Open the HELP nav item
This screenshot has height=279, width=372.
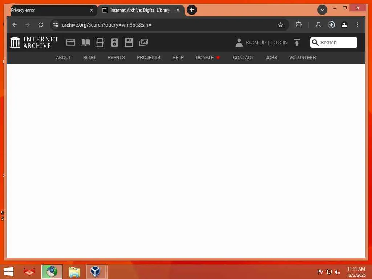[178, 58]
